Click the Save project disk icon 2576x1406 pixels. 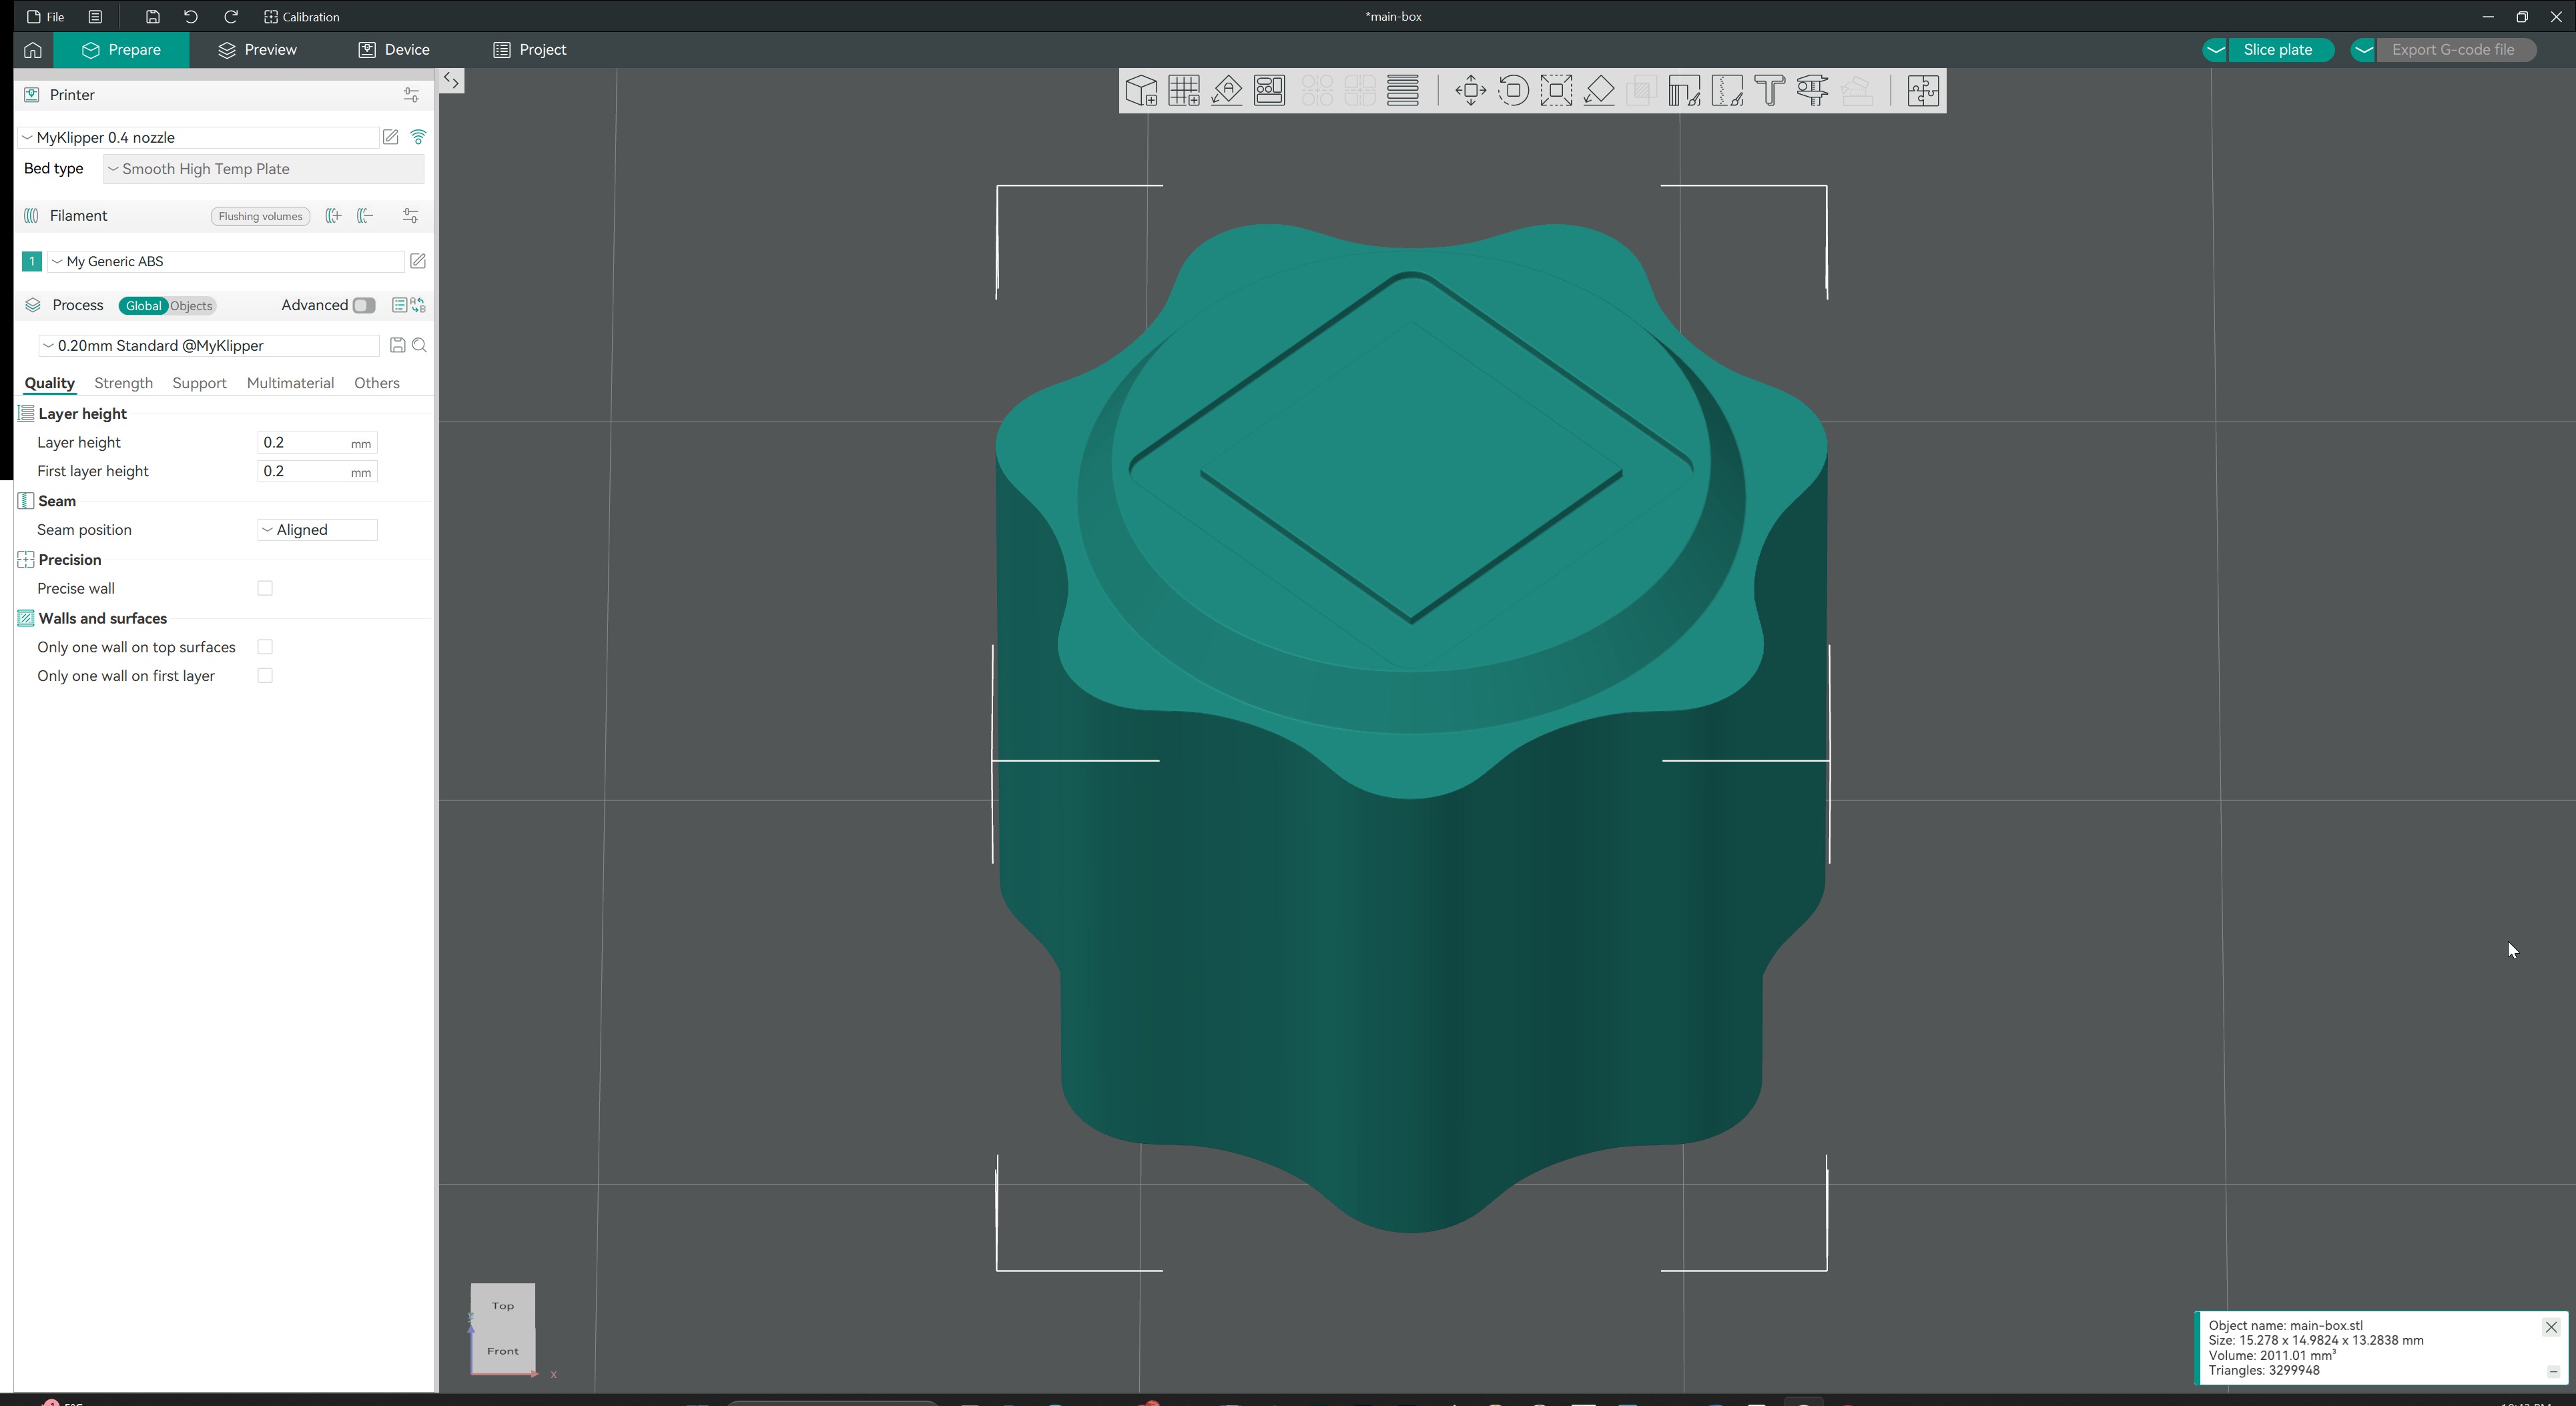click(x=152, y=17)
